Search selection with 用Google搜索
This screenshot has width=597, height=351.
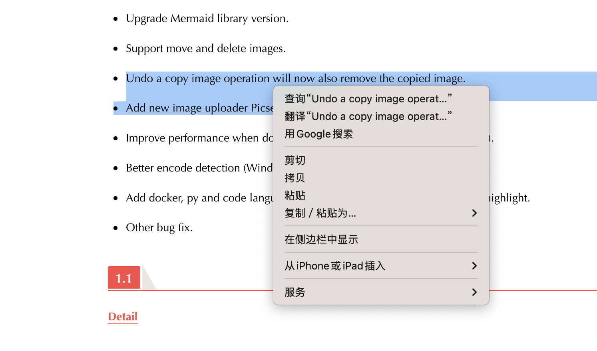coord(318,134)
